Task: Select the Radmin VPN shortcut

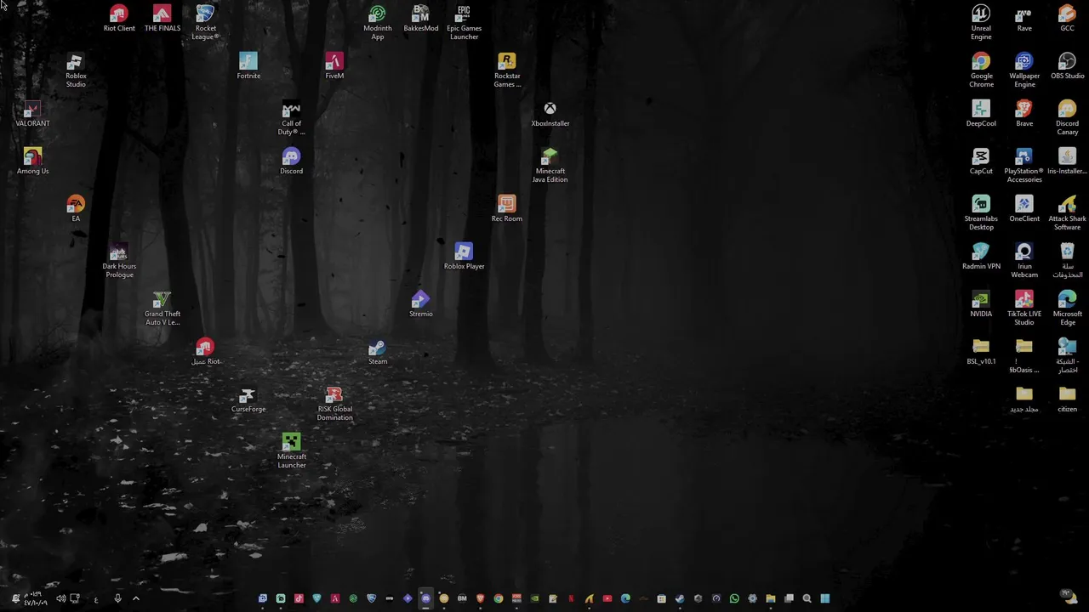Action: 981,257
